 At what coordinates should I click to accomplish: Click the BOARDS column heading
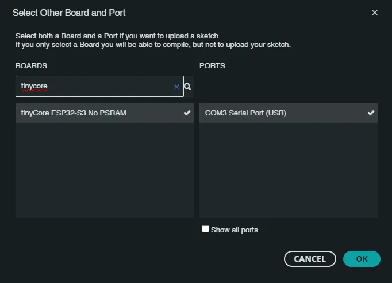pyautogui.click(x=31, y=66)
